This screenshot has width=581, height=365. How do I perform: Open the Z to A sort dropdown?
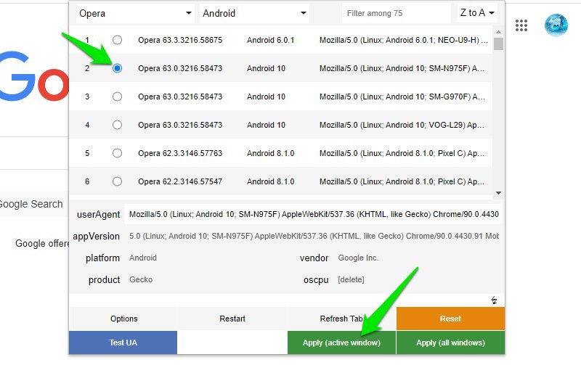pyautogui.click(x=477, y=13)
